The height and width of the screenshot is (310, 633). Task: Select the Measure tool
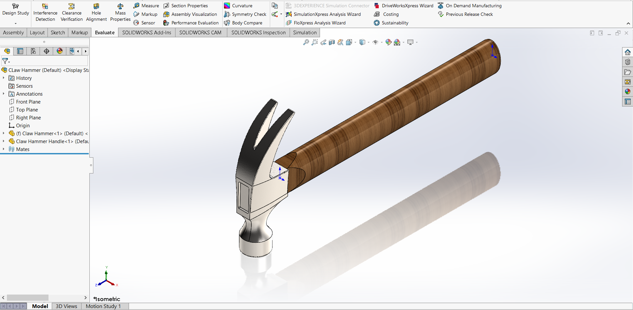click(x=146, y=6)
